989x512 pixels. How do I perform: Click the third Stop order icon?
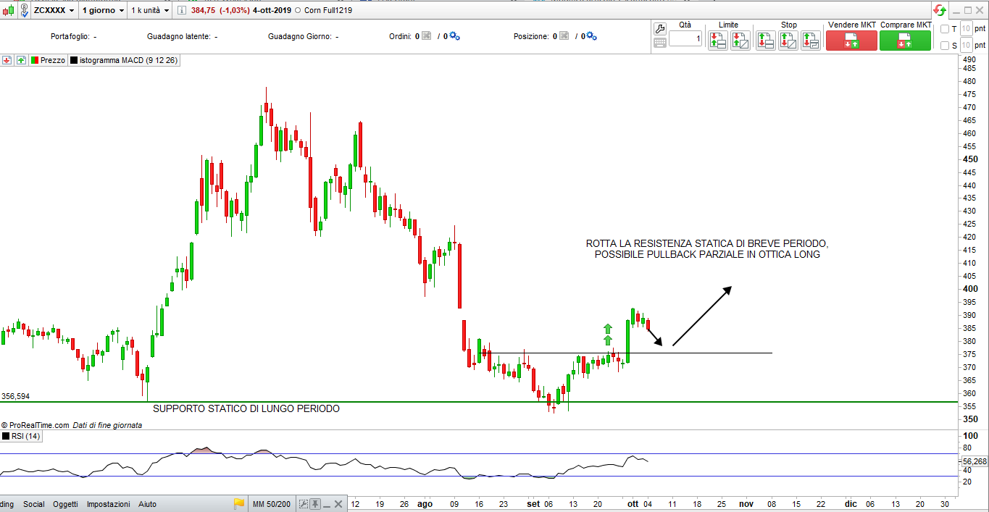point(810,41)
